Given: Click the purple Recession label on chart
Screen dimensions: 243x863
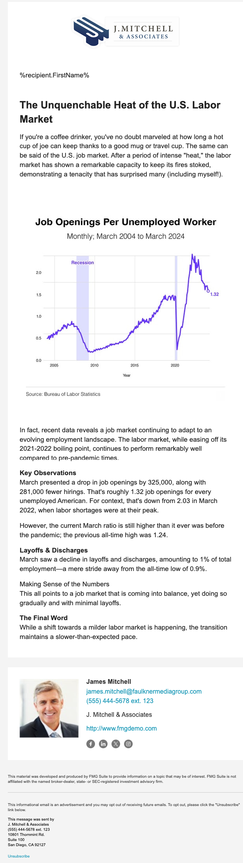Looking at the screenshot, I should point(82,263).
